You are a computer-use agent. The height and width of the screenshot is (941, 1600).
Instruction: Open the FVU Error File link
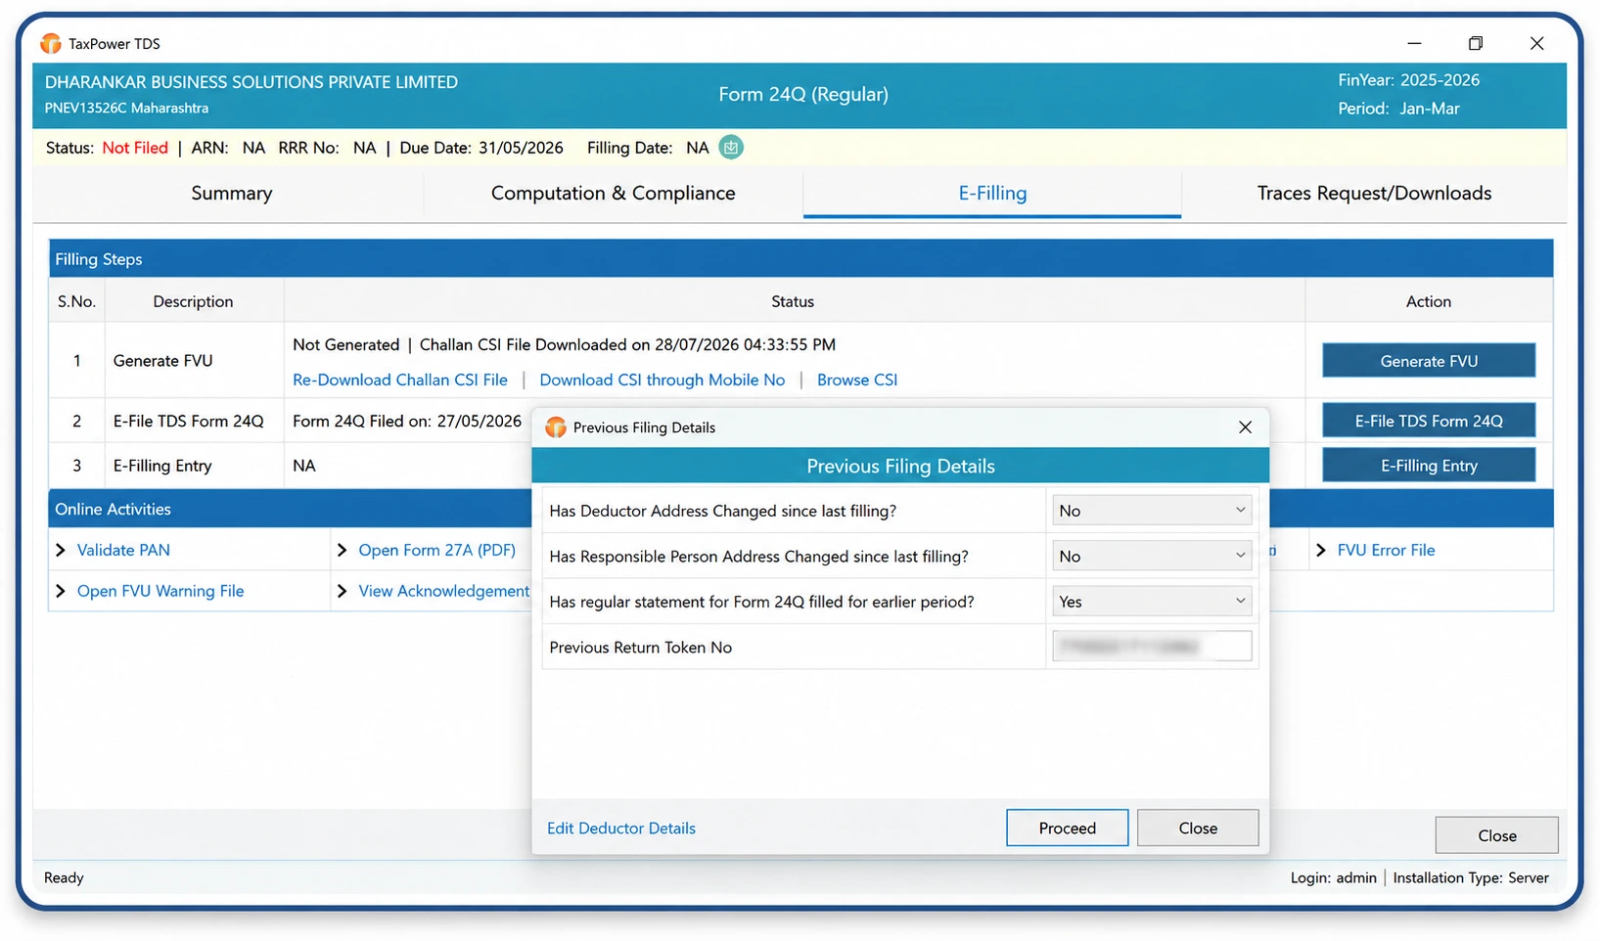pyautogui.click(x=1386, y=550)
